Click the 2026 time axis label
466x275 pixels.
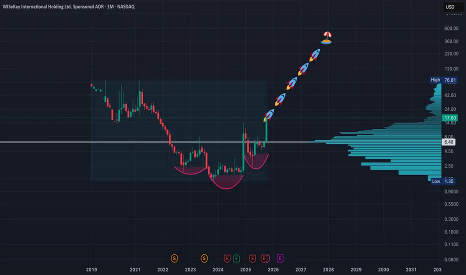[273, 269]
